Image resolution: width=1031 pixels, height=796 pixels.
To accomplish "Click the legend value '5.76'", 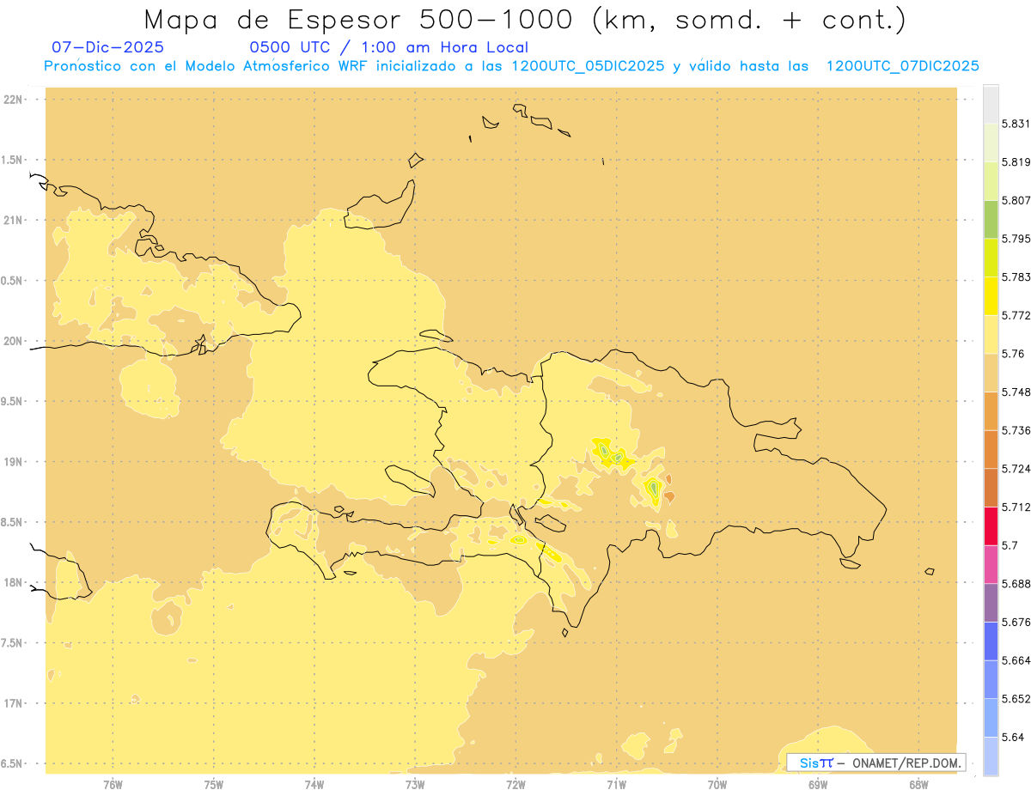I will click(x=1013, y=353).
